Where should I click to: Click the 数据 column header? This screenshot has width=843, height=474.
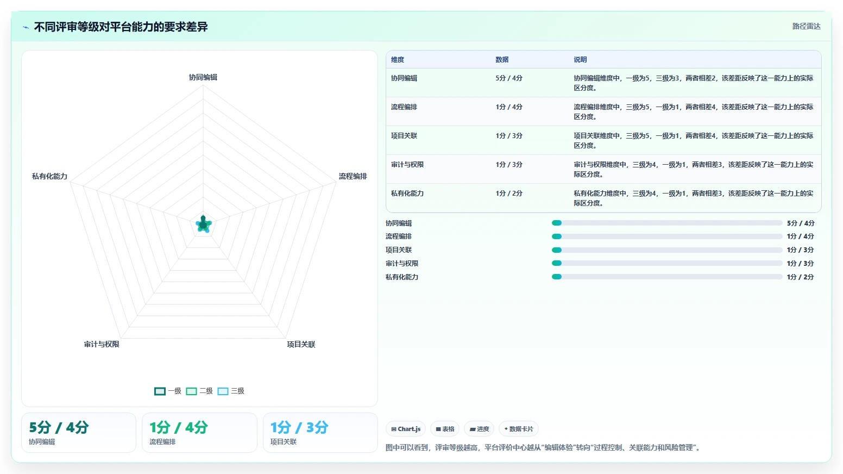click(502, 60)
